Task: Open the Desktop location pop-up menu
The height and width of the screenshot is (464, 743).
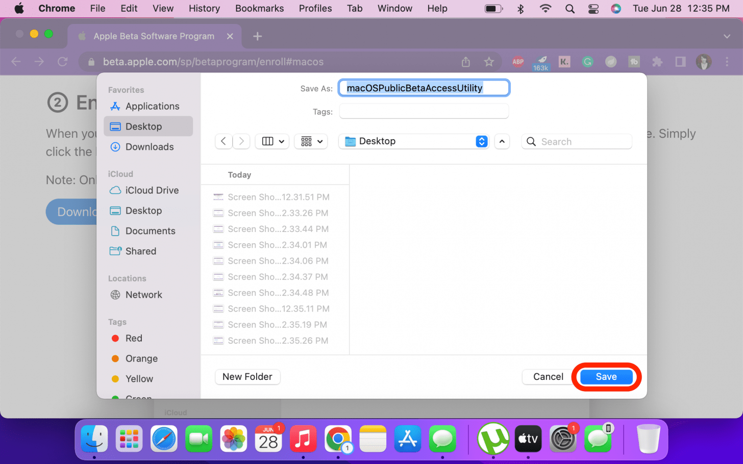Action: coord(414,141)
